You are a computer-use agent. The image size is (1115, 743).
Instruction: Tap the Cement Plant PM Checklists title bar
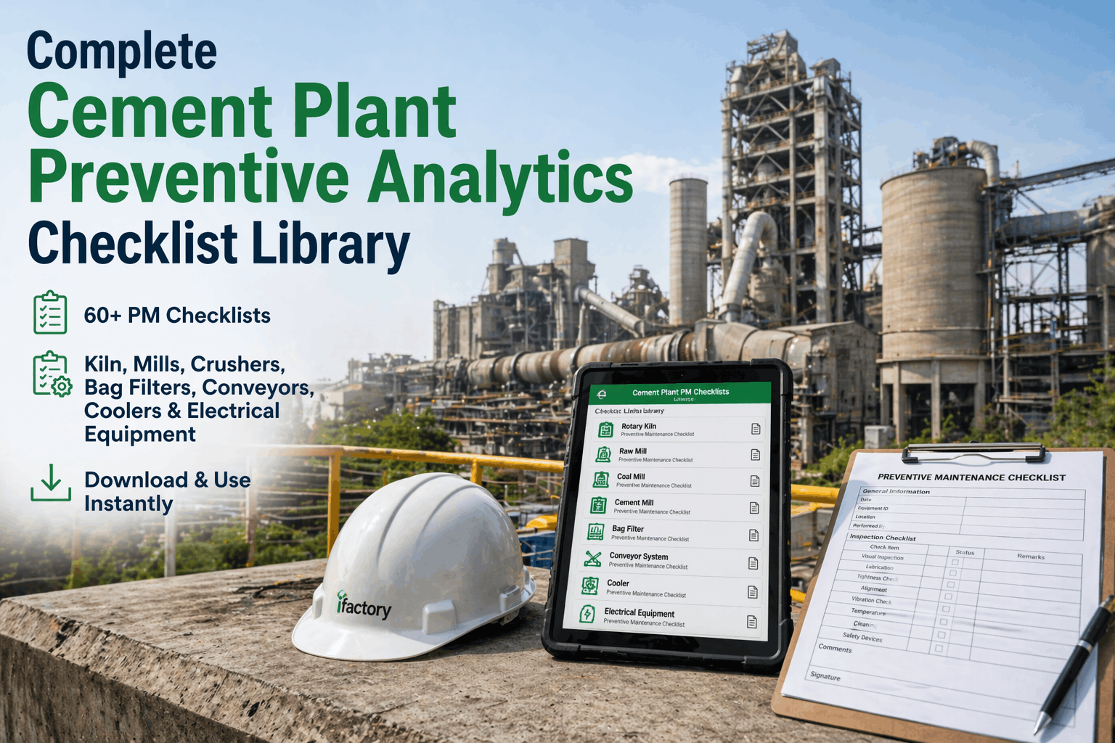pyautogui.click(x=682, y=392)
